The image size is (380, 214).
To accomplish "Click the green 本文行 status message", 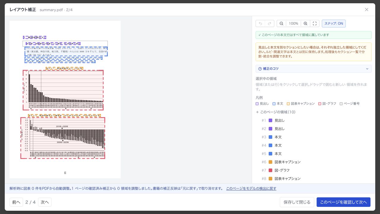I will pos(313,35).
